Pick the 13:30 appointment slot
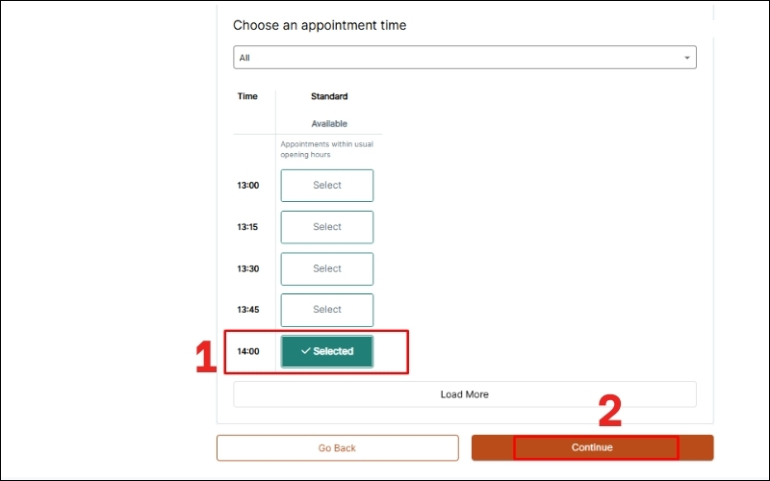This screenshot has width=770, height=481. (327, 268)
